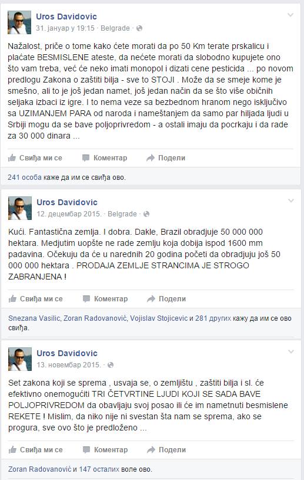Click the public globe icon on the first post
The width and height of the screenshot is (304, 480).
click(139, 28)
